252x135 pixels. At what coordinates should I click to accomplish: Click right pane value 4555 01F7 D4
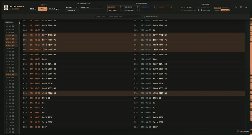(x=160, y=93)
